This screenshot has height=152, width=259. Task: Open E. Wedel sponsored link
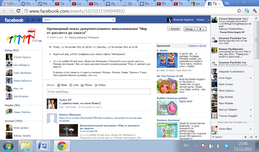162,51
